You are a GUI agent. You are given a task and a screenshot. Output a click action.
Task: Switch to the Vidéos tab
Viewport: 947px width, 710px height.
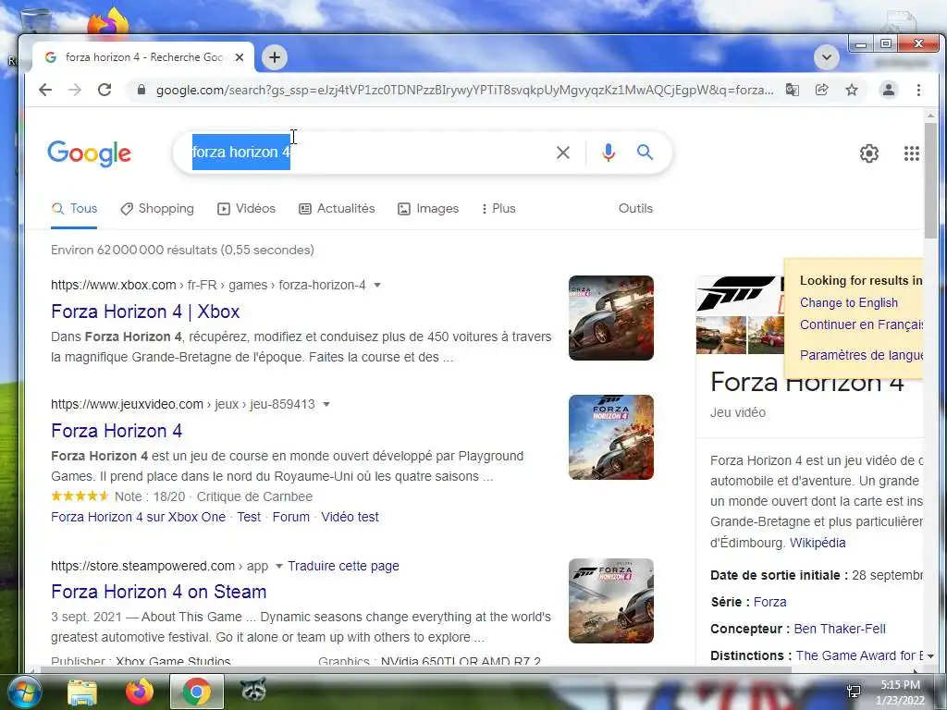246,209
